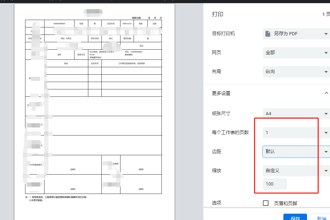The image size is (330, 220).
Task: Collapse the 更多设置 section chevron
Action: click(326, 93)
